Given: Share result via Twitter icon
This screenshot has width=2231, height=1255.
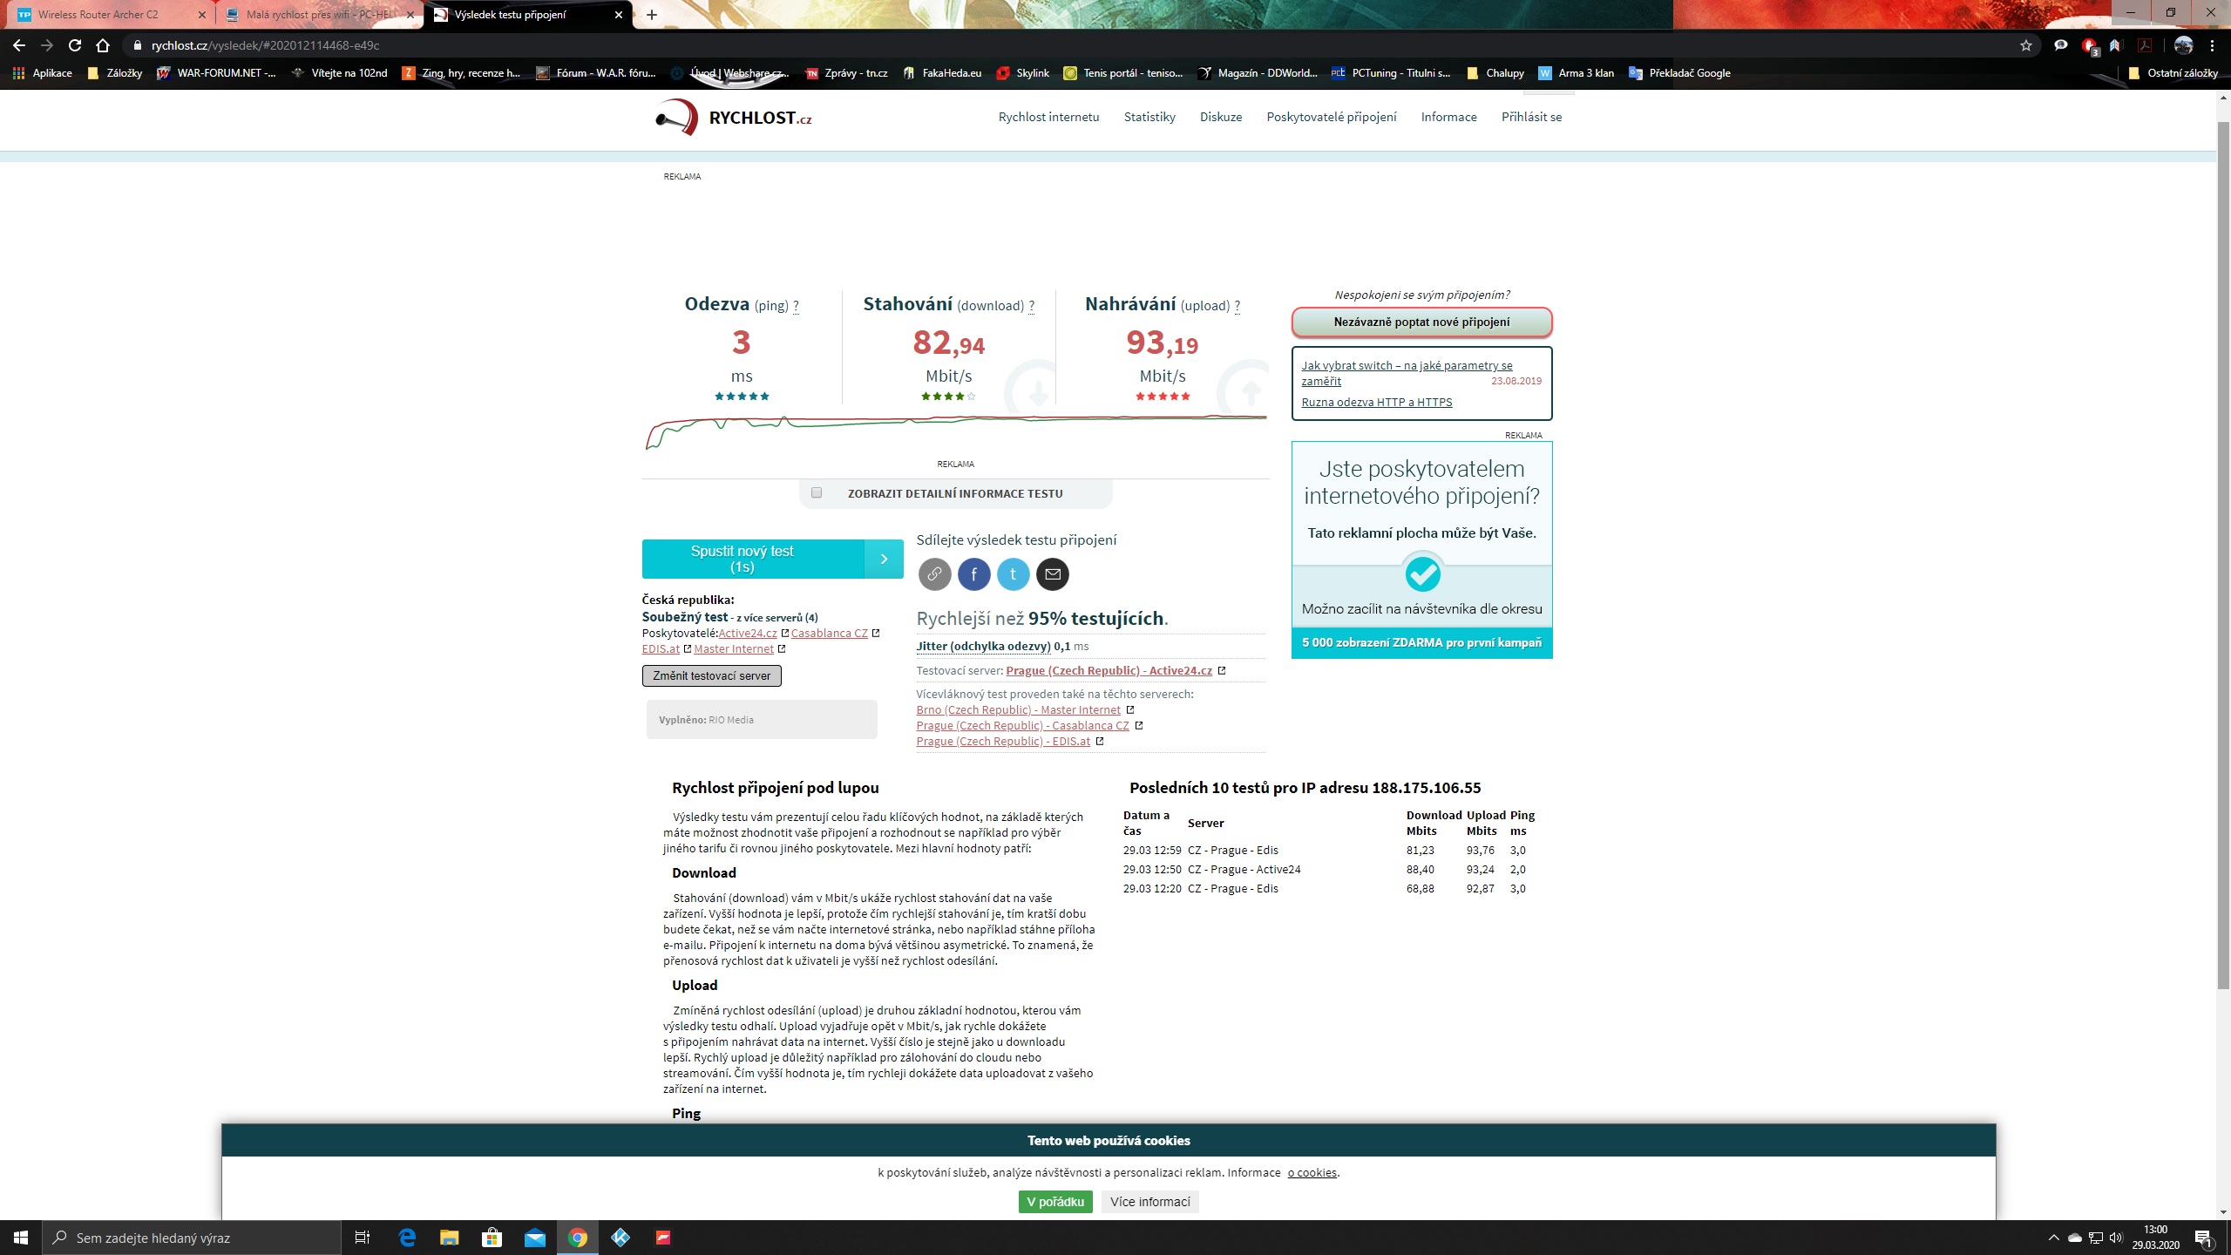Looking at the screenshot, I should 1013,573.
